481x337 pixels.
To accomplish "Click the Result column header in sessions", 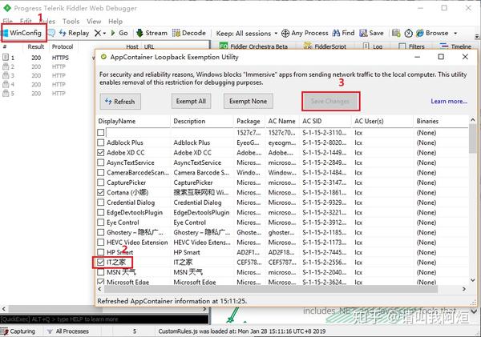I will point(36,47).
